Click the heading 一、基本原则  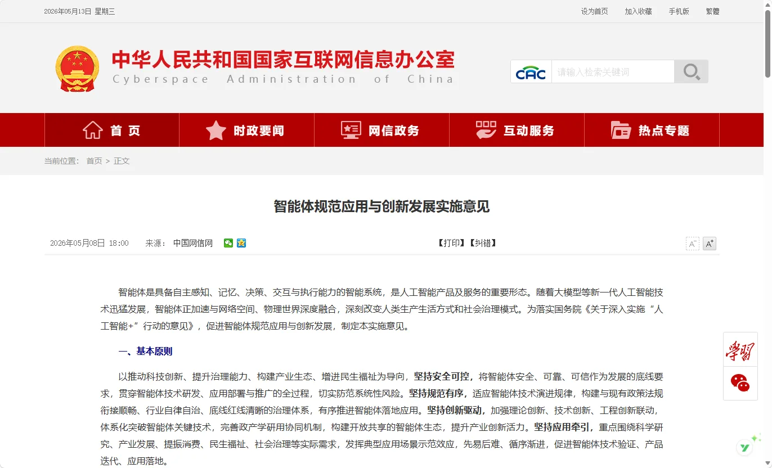tap(145, 352)
